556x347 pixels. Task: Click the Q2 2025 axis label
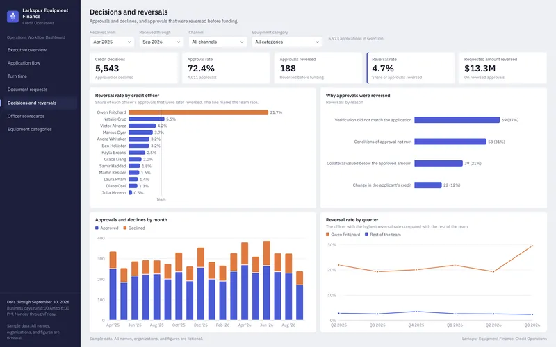pyautogui.click(x=338, y=325)
